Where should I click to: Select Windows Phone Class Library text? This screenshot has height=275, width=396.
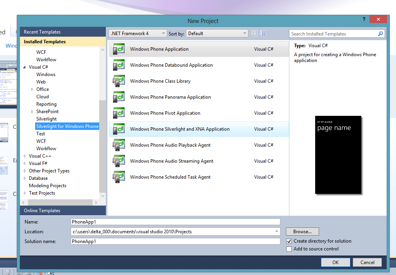click(160, 81)
